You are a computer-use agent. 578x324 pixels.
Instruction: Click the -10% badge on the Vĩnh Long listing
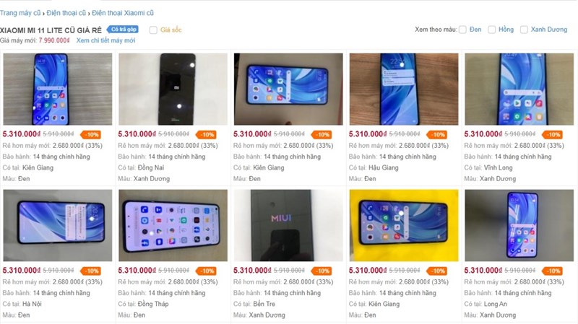click(x=552, y=134)
